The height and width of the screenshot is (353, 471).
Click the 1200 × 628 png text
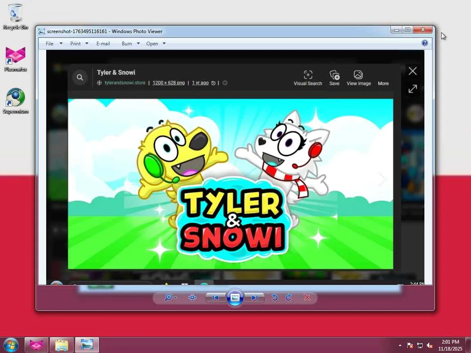168,83
